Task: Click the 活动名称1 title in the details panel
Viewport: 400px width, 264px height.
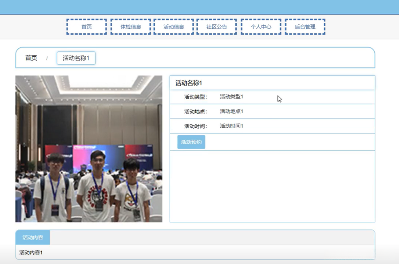Action: 189,83
